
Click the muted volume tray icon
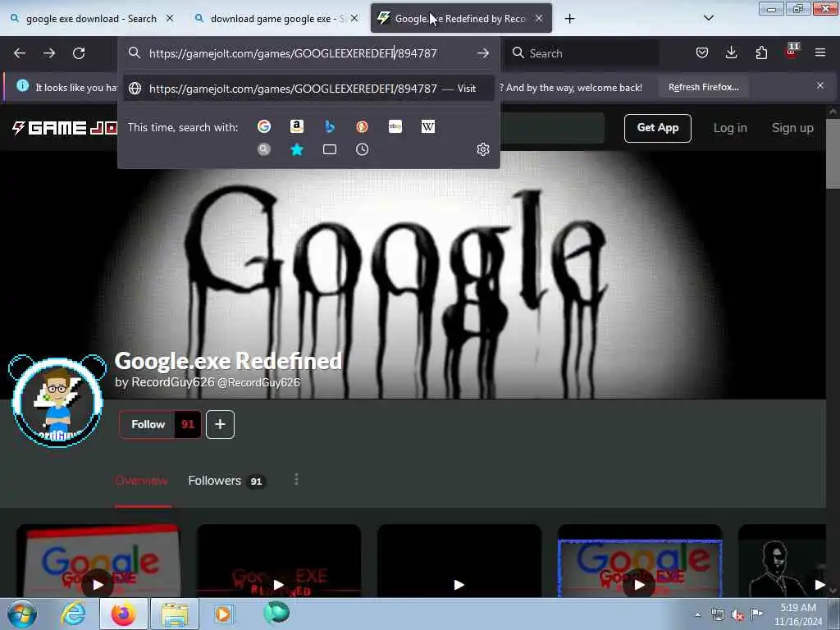pyautogui.click(x=737, y=614)
